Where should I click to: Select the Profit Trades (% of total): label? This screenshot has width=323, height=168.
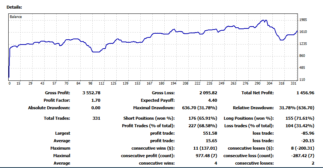pos(148,126)
